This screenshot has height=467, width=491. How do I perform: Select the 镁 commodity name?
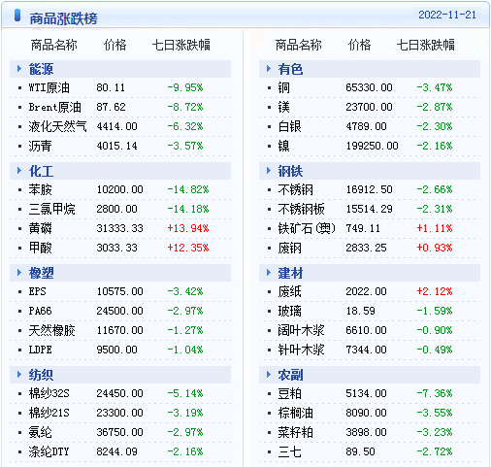[x=283, y=107]
